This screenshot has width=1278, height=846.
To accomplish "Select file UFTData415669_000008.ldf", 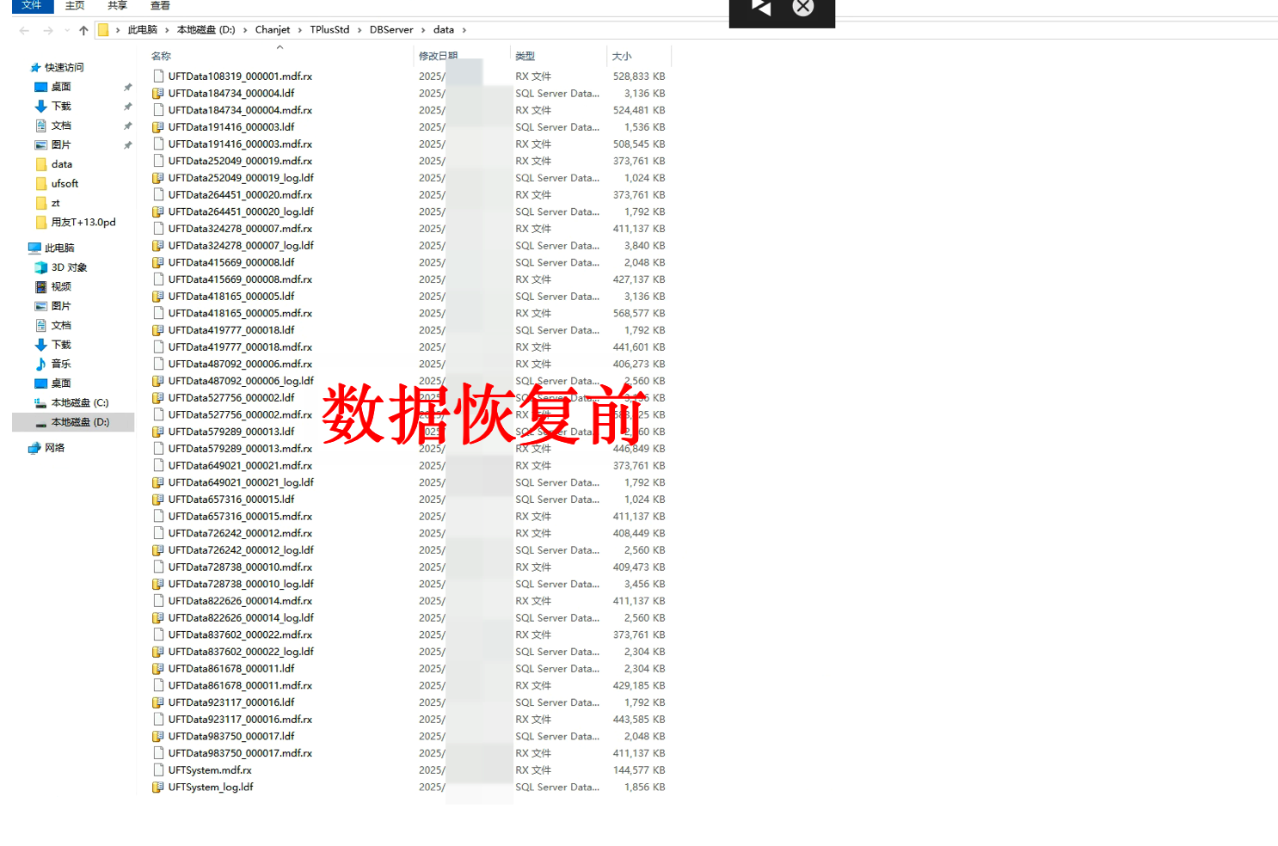I will 231,263.
